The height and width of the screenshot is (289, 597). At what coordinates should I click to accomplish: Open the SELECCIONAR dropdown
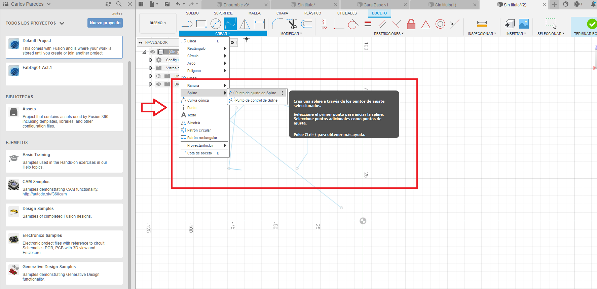point(551,34)
